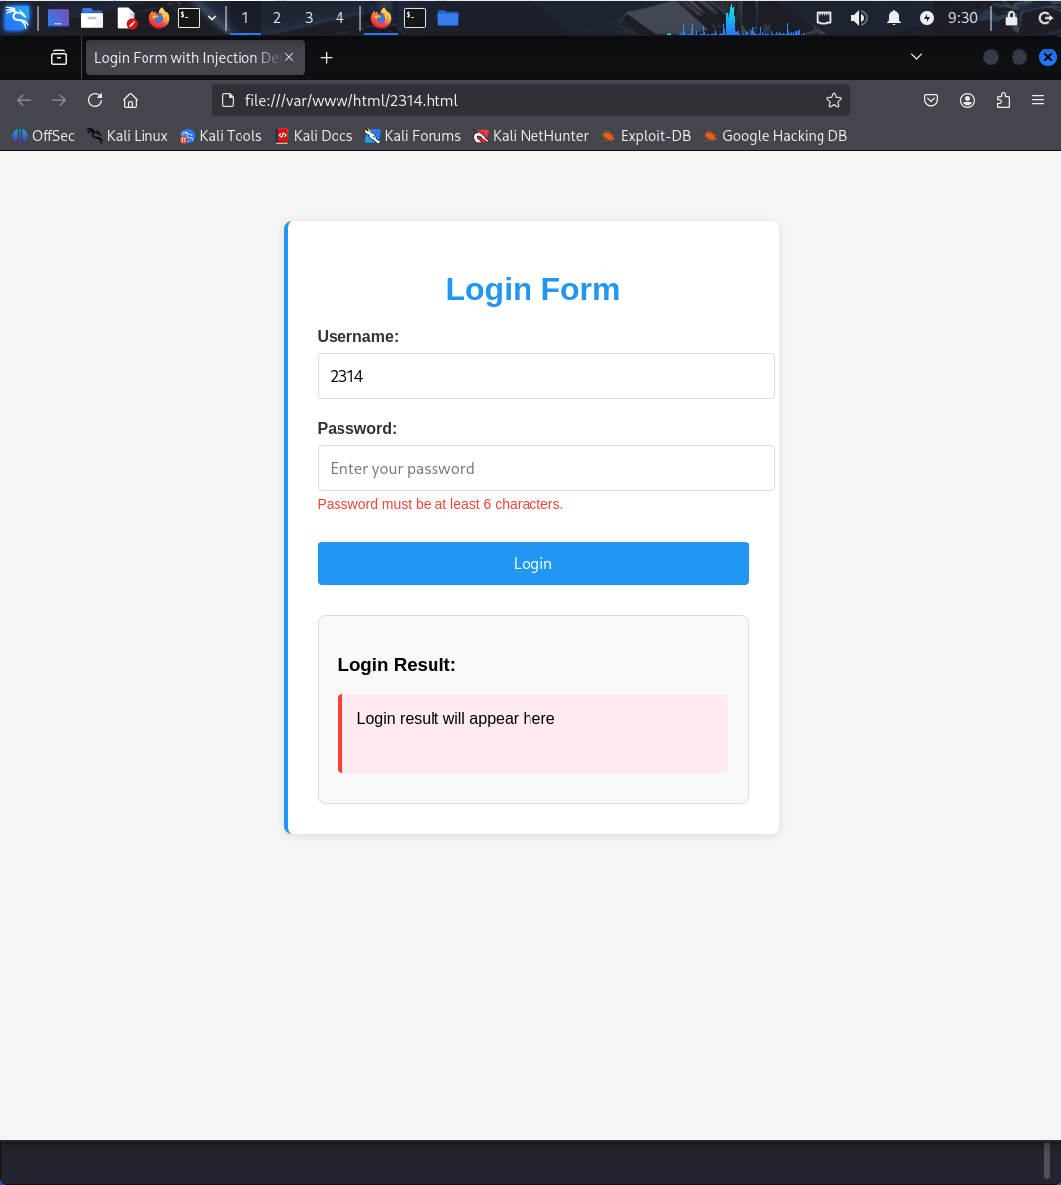The height and width of the screenshot is (1185, 1061).
Task: Click the Login Form heading
Action: click(x=532, y=289)
